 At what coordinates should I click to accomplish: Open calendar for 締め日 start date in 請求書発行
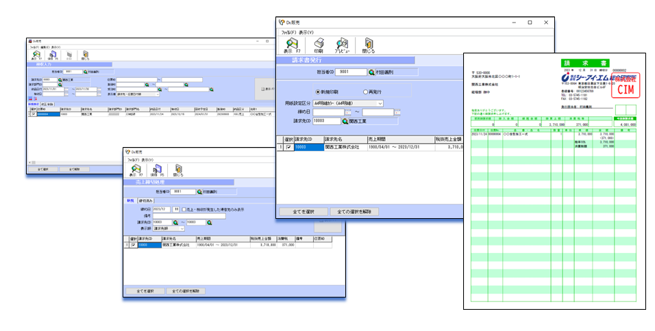tap(348, 112)
